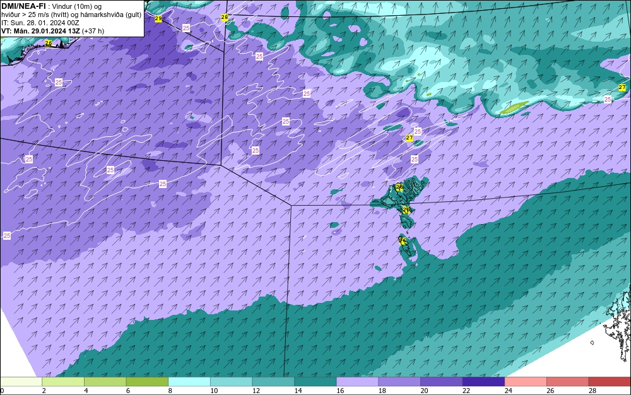Screen dimensions: 631x395
Task: Click the '0' tick label on the color scale
Action: pos(2,391)
